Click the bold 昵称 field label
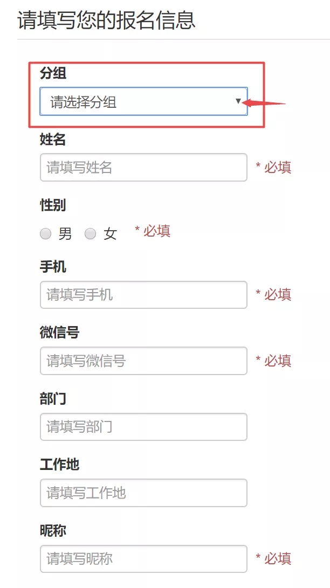Image resolution: width=330 pixels, height=588 pixels. tap(53, 530)
